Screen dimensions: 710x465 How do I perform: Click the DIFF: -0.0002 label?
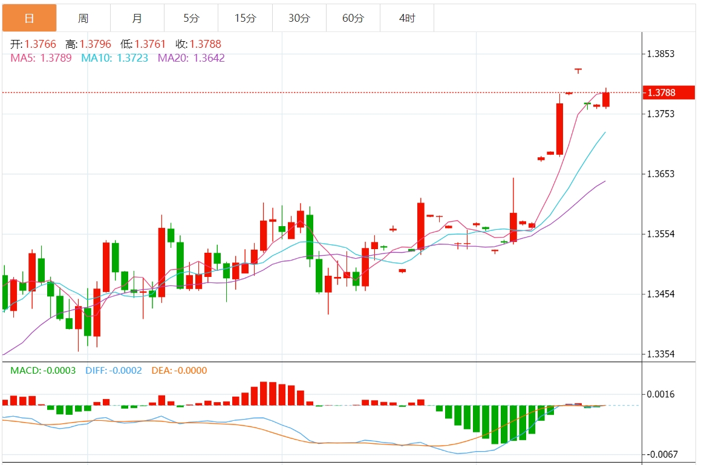[114, 371]
